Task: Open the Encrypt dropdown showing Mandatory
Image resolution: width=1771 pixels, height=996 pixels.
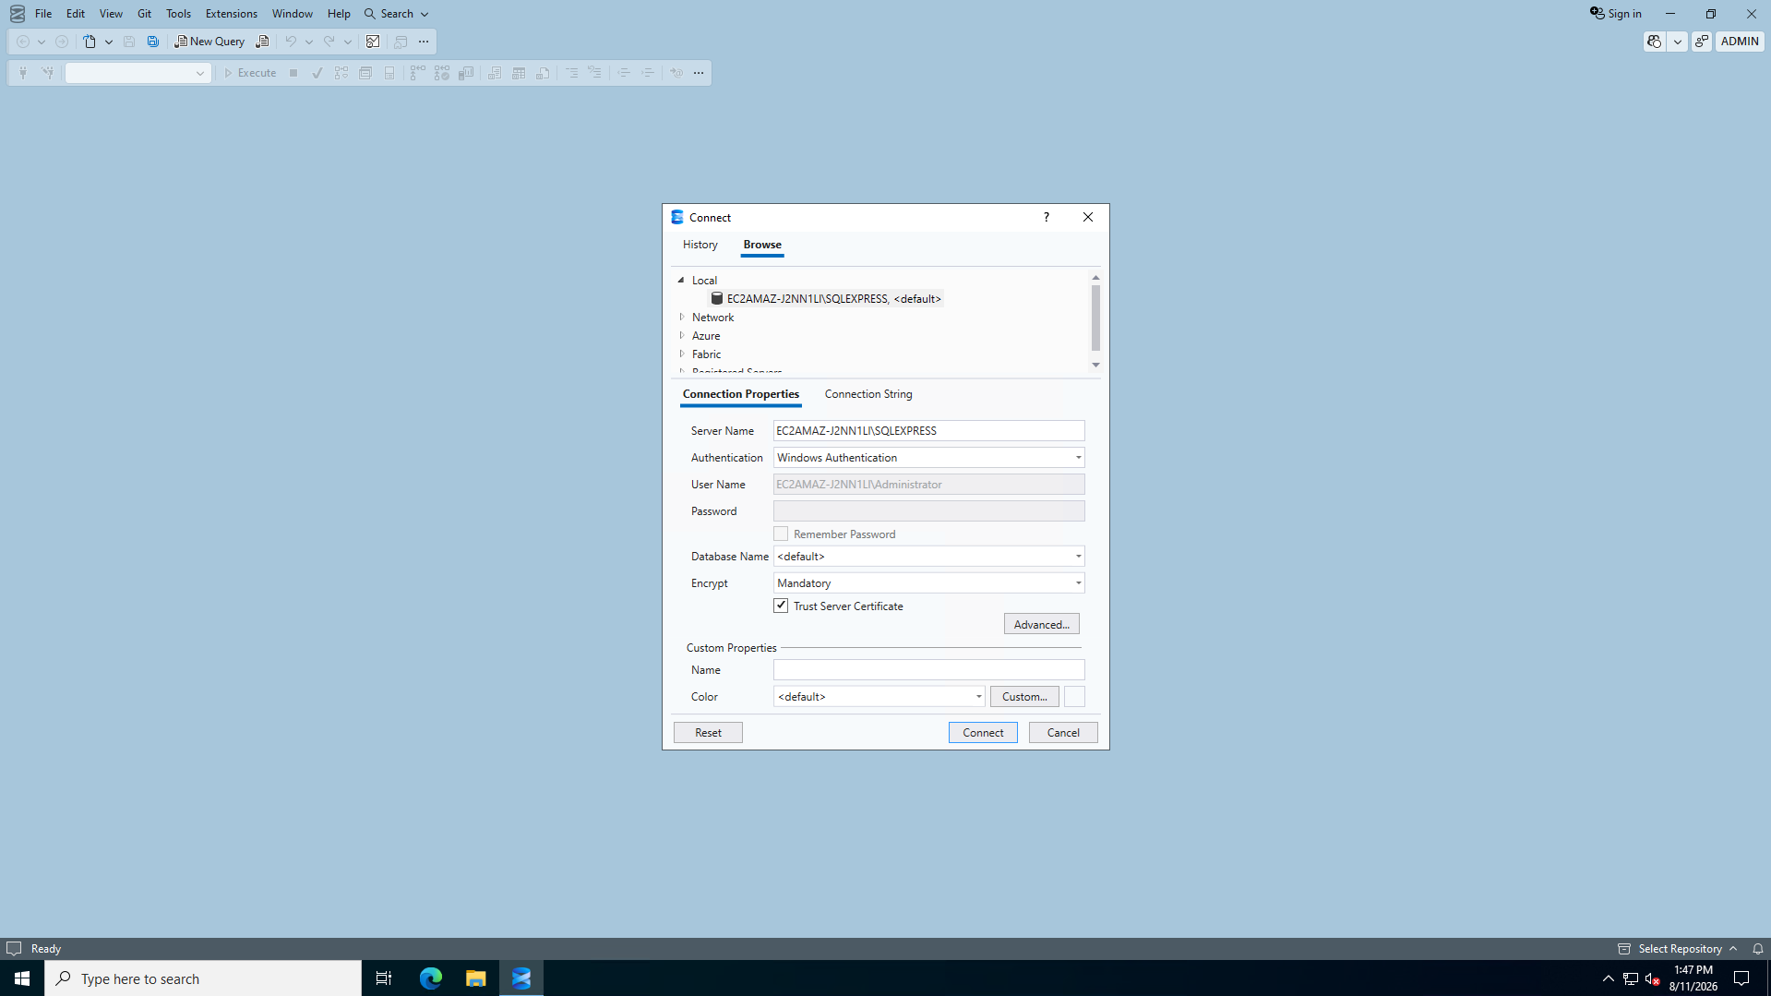Action: (x=928, y=583)
